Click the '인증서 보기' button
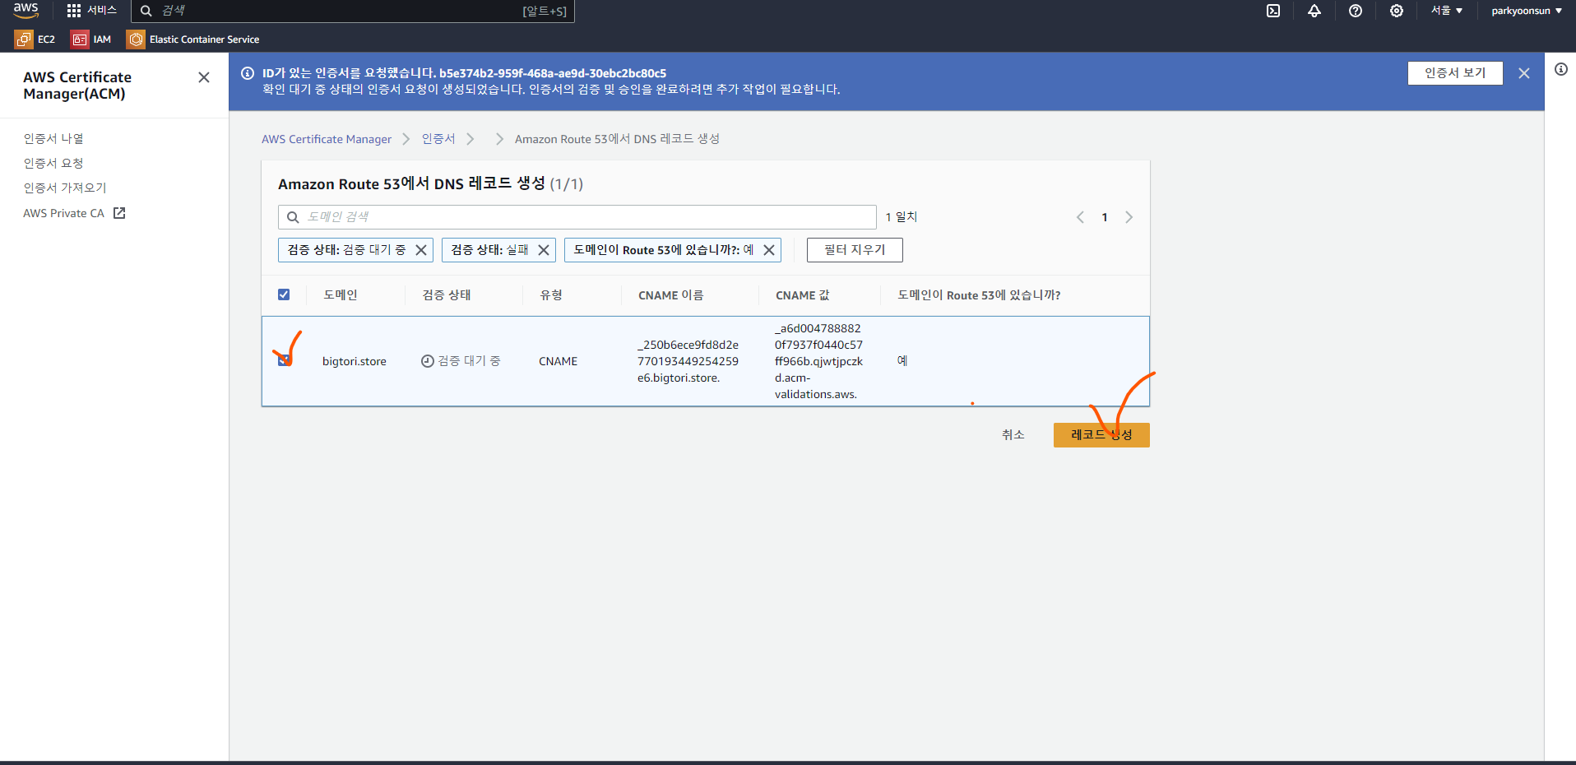Image resolution: width=1576 pixels, height=765 pixels. click(1455, 73)
